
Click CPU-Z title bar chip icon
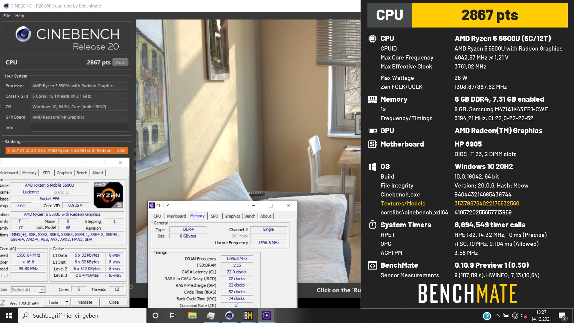[x=152, y=205]
